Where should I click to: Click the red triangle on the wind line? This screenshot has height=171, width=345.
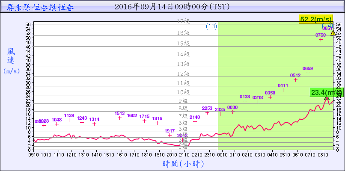327,98
